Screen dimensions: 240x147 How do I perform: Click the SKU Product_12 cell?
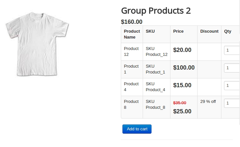tap(157, 52)
